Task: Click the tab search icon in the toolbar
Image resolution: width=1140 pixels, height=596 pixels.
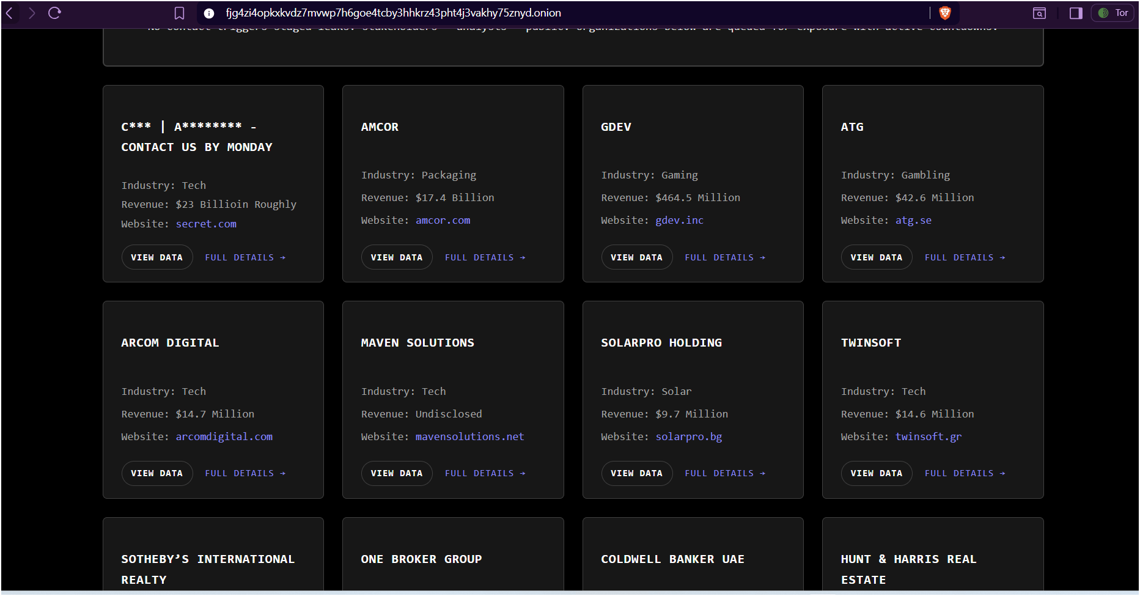Action: click(x=1039, y=13)
